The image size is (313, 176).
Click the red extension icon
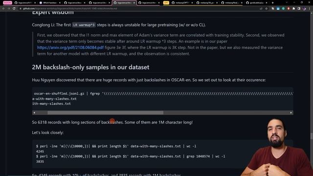coord(289,9)
